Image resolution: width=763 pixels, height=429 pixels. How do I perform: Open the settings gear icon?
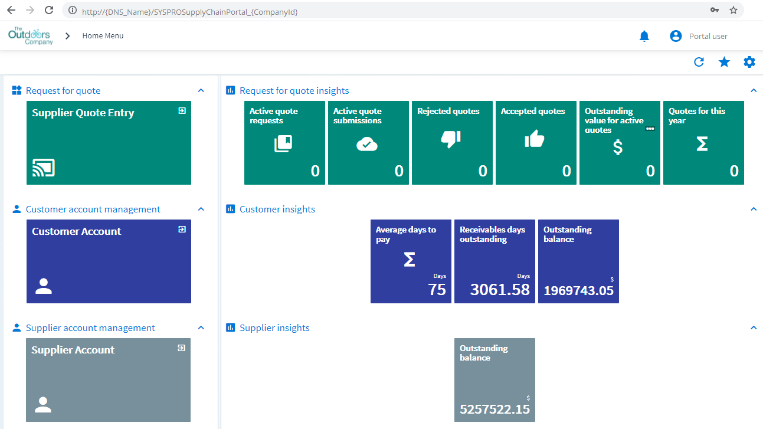(749, 62)
